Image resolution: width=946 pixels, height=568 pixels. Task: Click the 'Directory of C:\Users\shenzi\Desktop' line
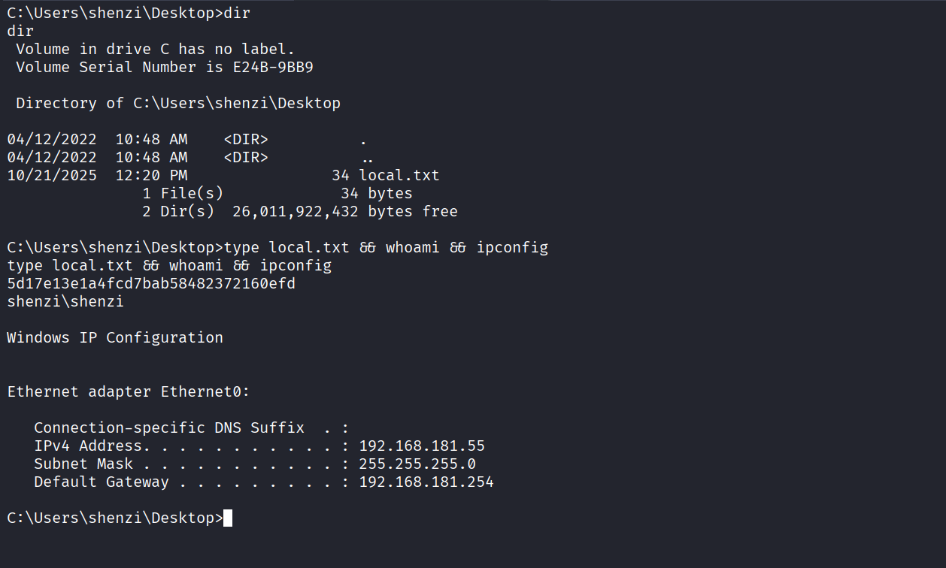coord(178,103)
